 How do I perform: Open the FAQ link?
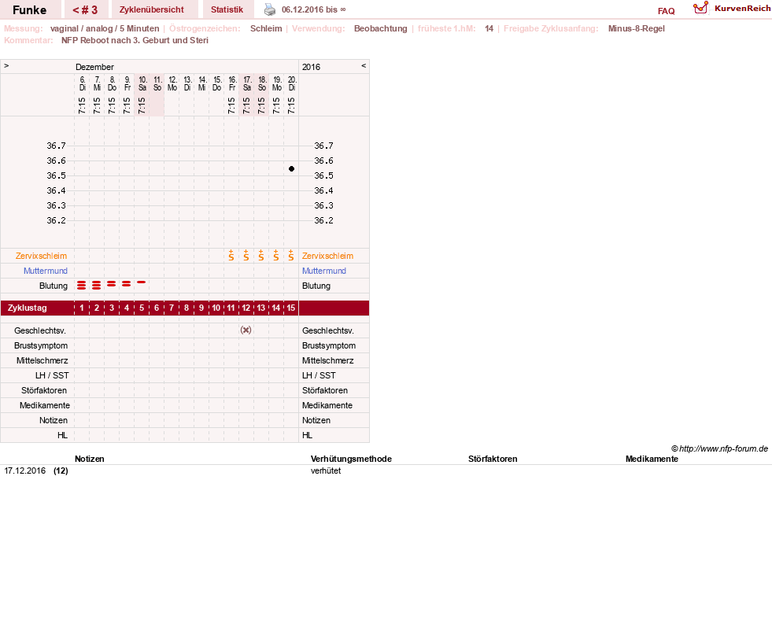pyautogui.click(x=666, y=11)
